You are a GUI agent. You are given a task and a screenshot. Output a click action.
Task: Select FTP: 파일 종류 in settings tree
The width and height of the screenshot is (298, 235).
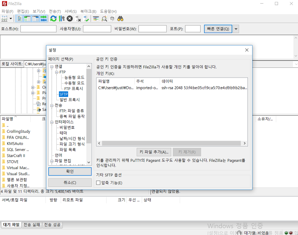[x=72, y=111]
